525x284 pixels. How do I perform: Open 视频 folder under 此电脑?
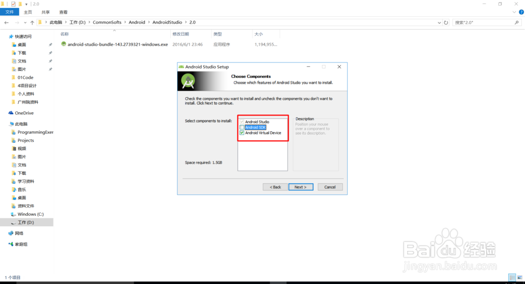(22, 149)
